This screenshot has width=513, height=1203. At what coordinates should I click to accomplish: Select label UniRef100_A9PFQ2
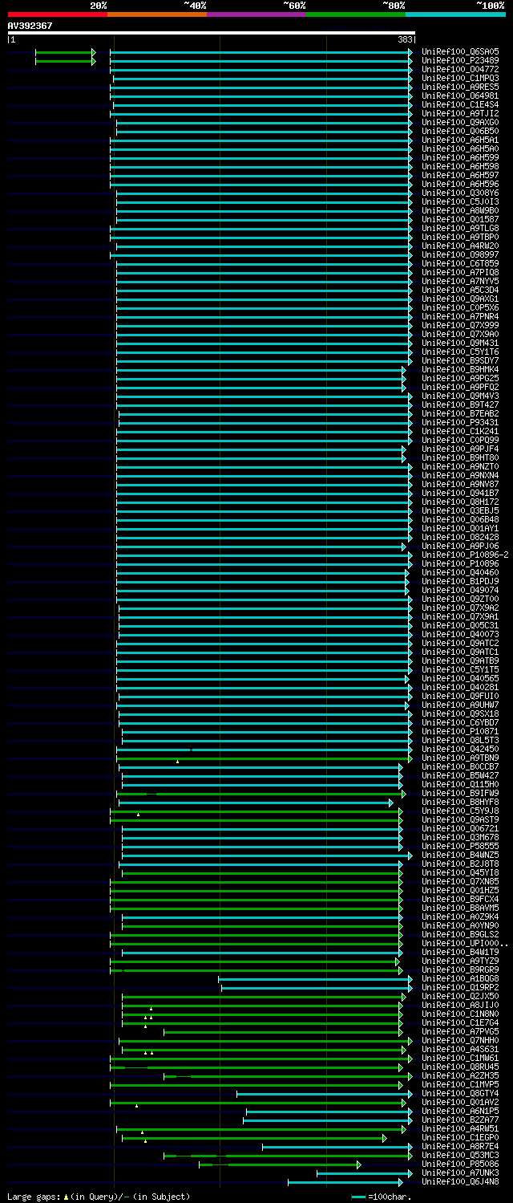click(x=460, y=388)
